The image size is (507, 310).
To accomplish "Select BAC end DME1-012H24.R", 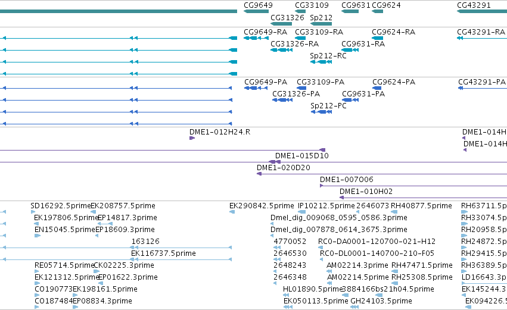I will [x=220, y=132].
